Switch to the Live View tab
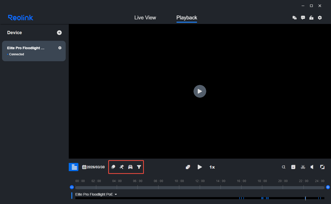 click(145, 18)
